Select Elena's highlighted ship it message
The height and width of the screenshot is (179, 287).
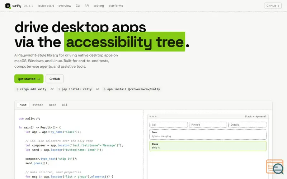click(208, 146)
